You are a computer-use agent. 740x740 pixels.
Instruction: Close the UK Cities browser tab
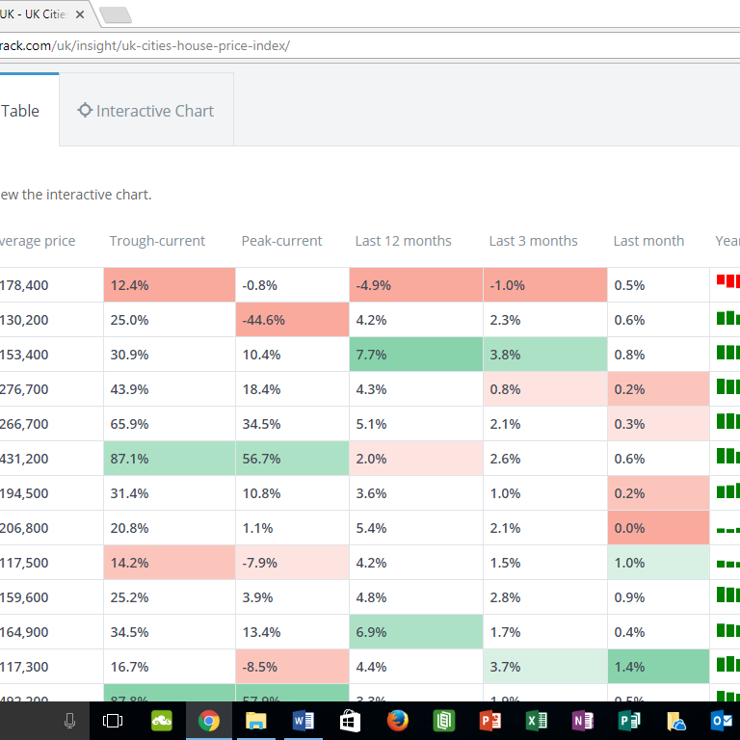pyautogui.click(x=79, y=14)
